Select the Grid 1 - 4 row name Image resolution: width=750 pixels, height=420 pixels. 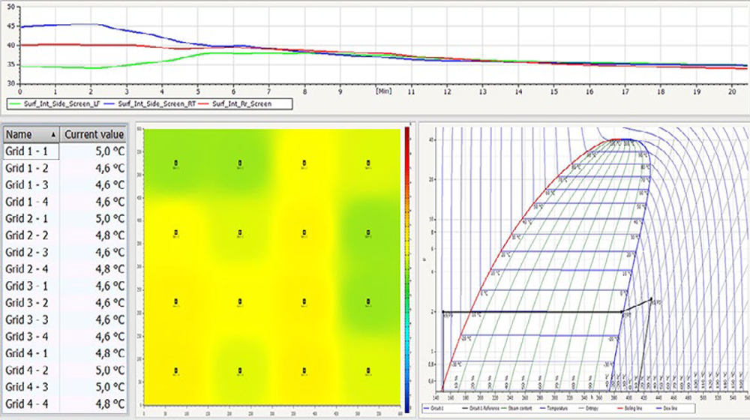(x=27, y=202)
